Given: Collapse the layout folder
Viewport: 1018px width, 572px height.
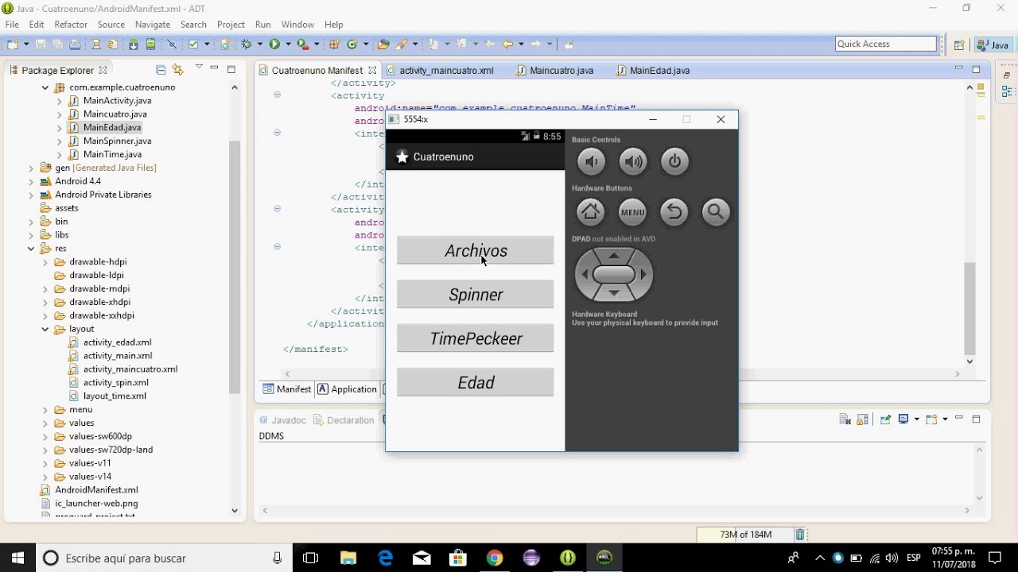Looking at the screenshot, I should (45, 329).
